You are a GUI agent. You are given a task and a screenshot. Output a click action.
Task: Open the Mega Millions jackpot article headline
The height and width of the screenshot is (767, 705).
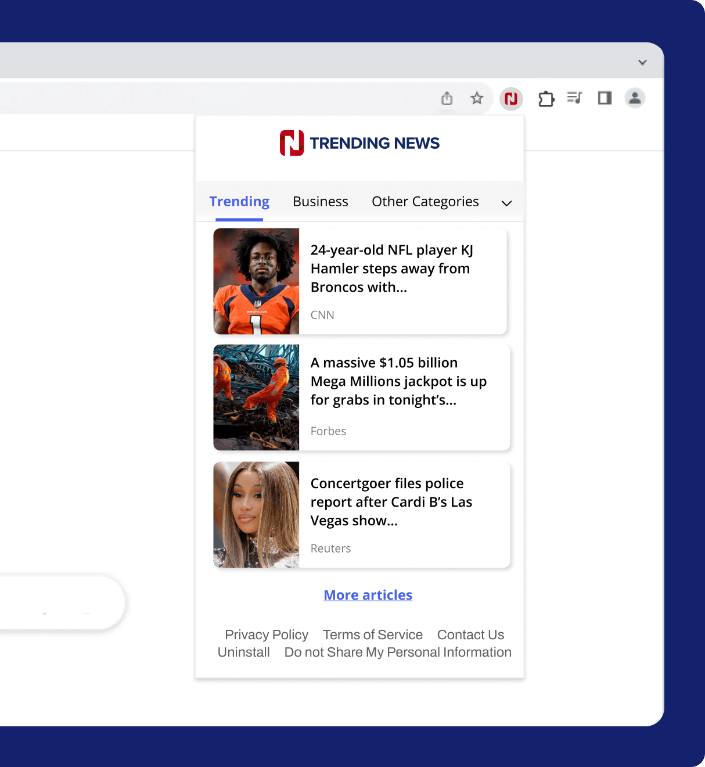[398, 381]
